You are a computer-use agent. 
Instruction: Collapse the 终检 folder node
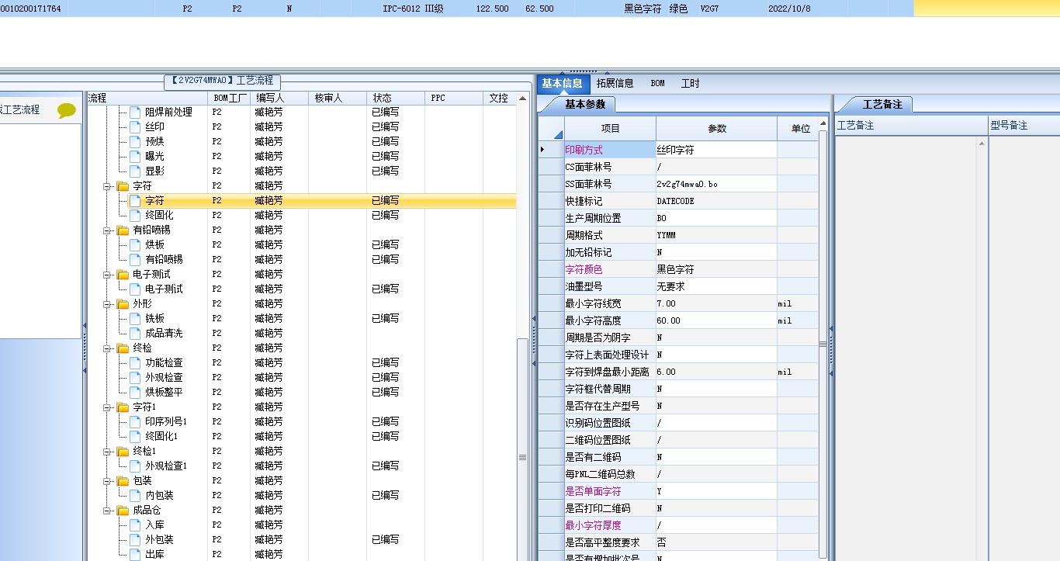pos(107,348)
